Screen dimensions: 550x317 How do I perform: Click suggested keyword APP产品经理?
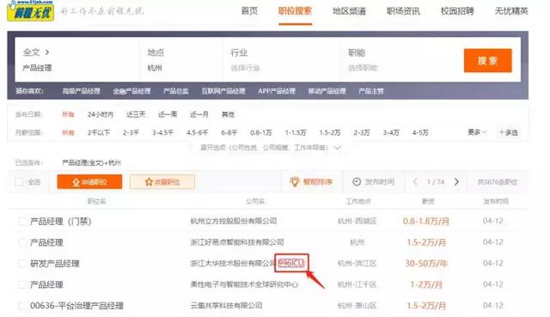click(x=277, y=91)
